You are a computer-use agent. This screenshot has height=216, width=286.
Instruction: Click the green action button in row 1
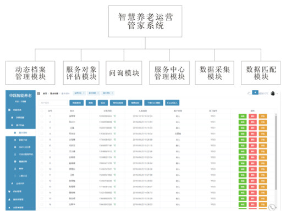click(x=243, y=116)
